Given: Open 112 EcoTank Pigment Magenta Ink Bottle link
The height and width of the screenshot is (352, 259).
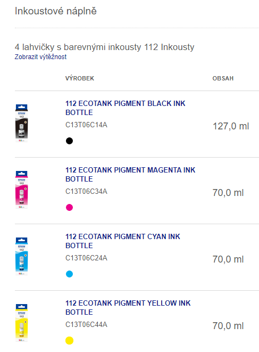Looking at the screenshot, I should [130, 175].
